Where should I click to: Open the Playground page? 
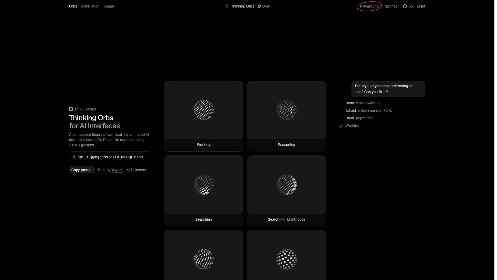369,6
